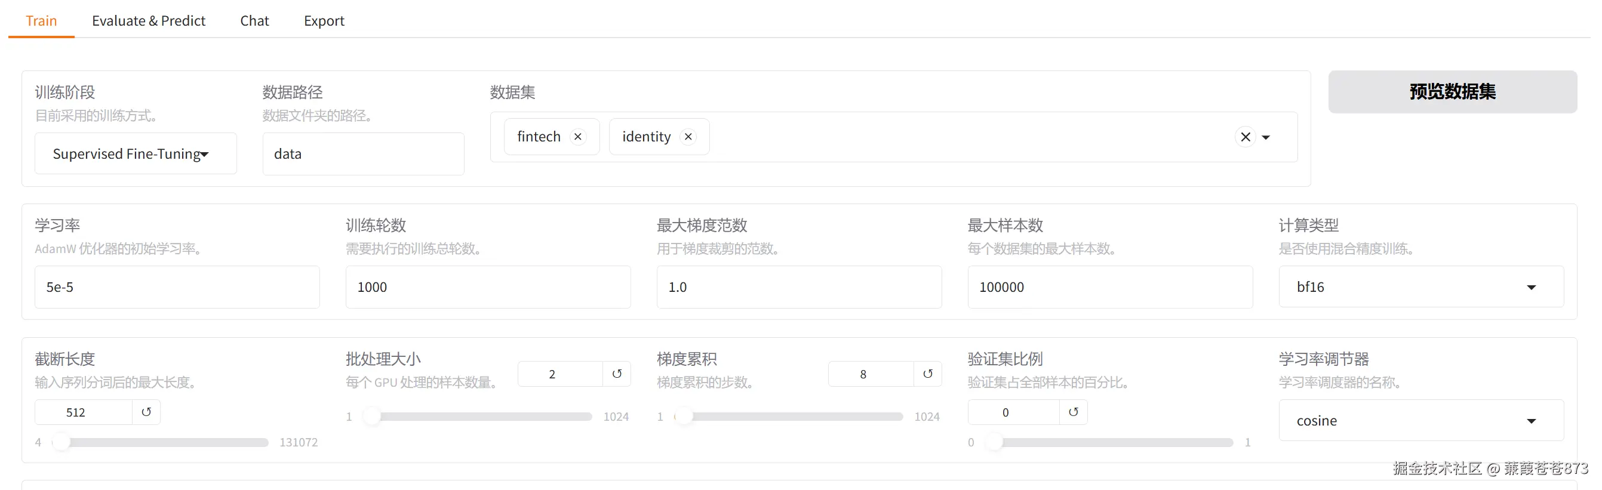The height and width of the screenshot is (490, 1602).
Task: Click the fintech dataset label
Action: point(539,137)
